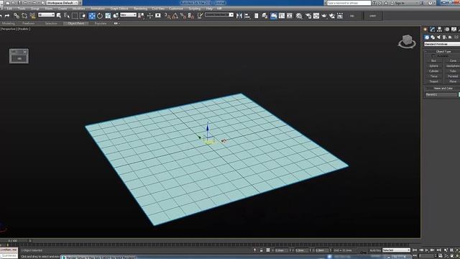Open the Material Editor icon
This screenshot has height=259, width=460.
click(299, 16)
